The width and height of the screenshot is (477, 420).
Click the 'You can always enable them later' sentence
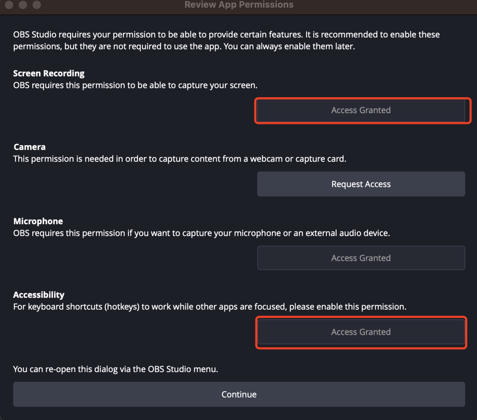pos(289,46)
